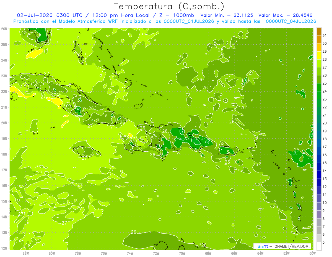The width and height of the screenshot is (332, 257).
Task: Click the 'ONAMET/REP.DOM.' credit label
Action: [x=292, y=246]
